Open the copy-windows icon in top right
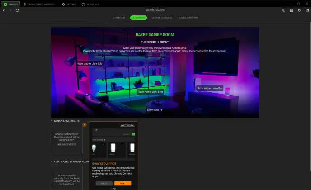This screenshot has height=190, width=311. [x=283, y=10]
